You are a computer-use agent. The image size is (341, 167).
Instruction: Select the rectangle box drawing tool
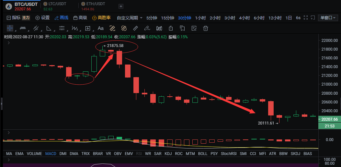88,28
